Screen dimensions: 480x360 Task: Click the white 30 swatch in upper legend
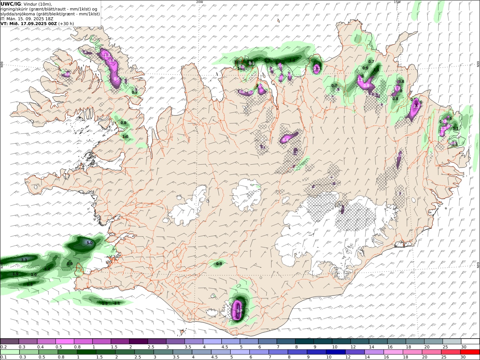[470, 341]
